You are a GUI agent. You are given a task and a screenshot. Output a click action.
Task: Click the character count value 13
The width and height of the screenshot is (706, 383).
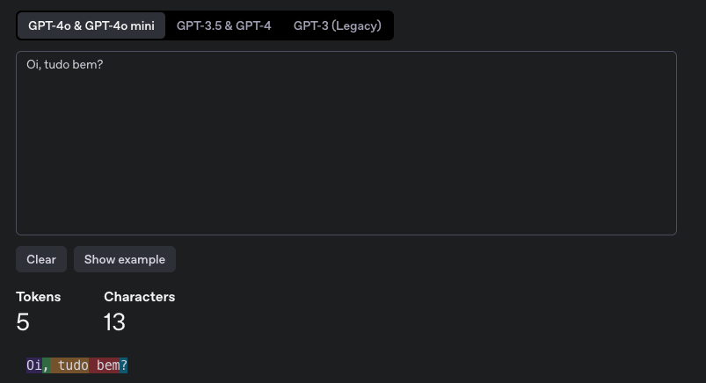[x=114, y=322]
